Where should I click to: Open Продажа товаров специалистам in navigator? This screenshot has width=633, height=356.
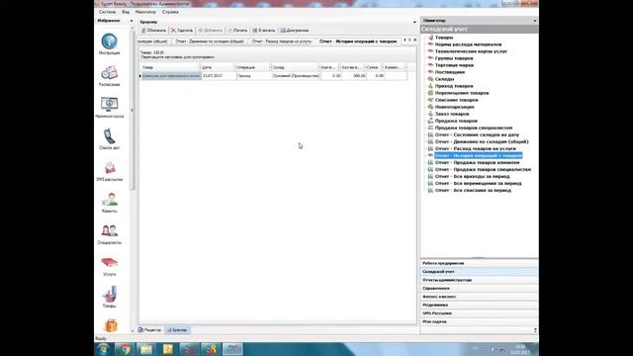click(474, 128)
